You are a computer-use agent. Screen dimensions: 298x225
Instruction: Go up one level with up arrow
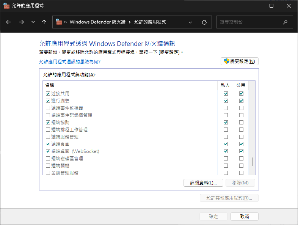(x=44, y=22)
